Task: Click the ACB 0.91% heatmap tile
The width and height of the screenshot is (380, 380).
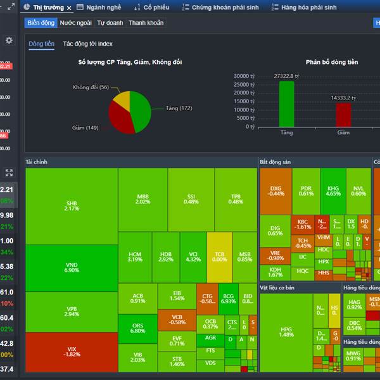Action: (137, 298)
